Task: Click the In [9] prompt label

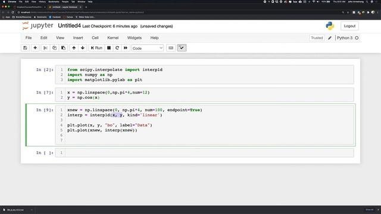Action: tap(45, 110)
